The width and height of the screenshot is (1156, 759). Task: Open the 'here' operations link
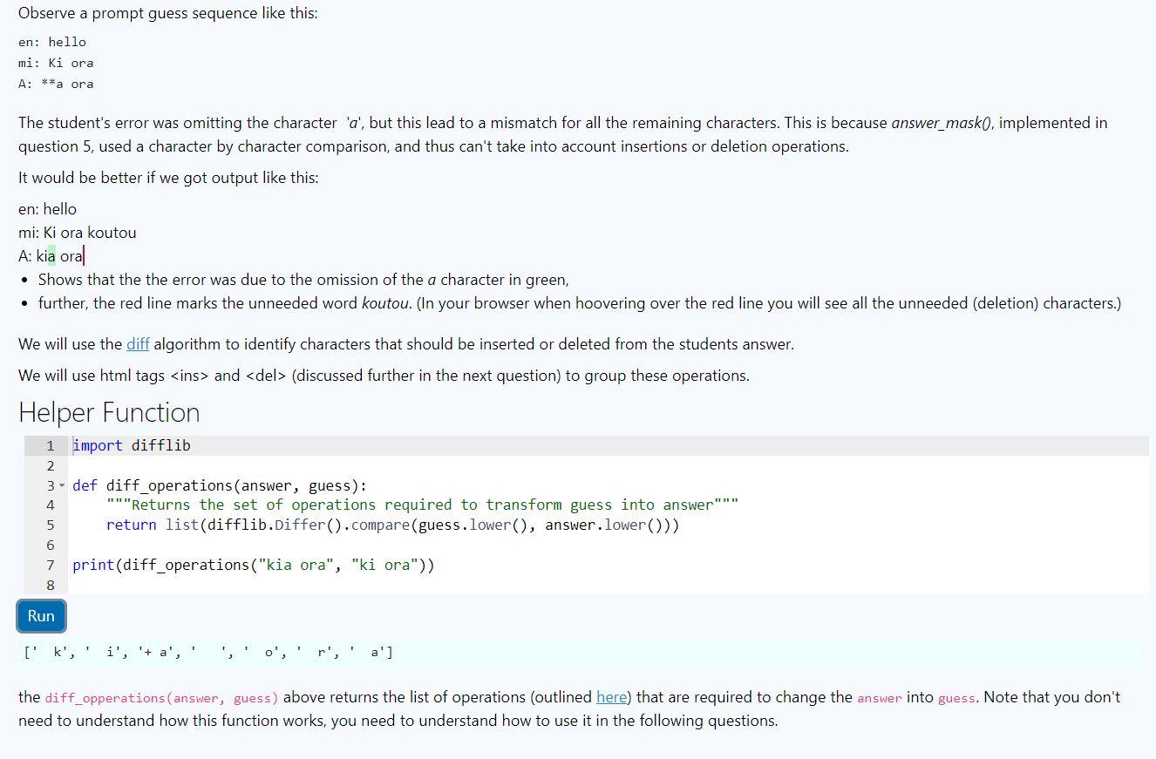coord(611,697)
